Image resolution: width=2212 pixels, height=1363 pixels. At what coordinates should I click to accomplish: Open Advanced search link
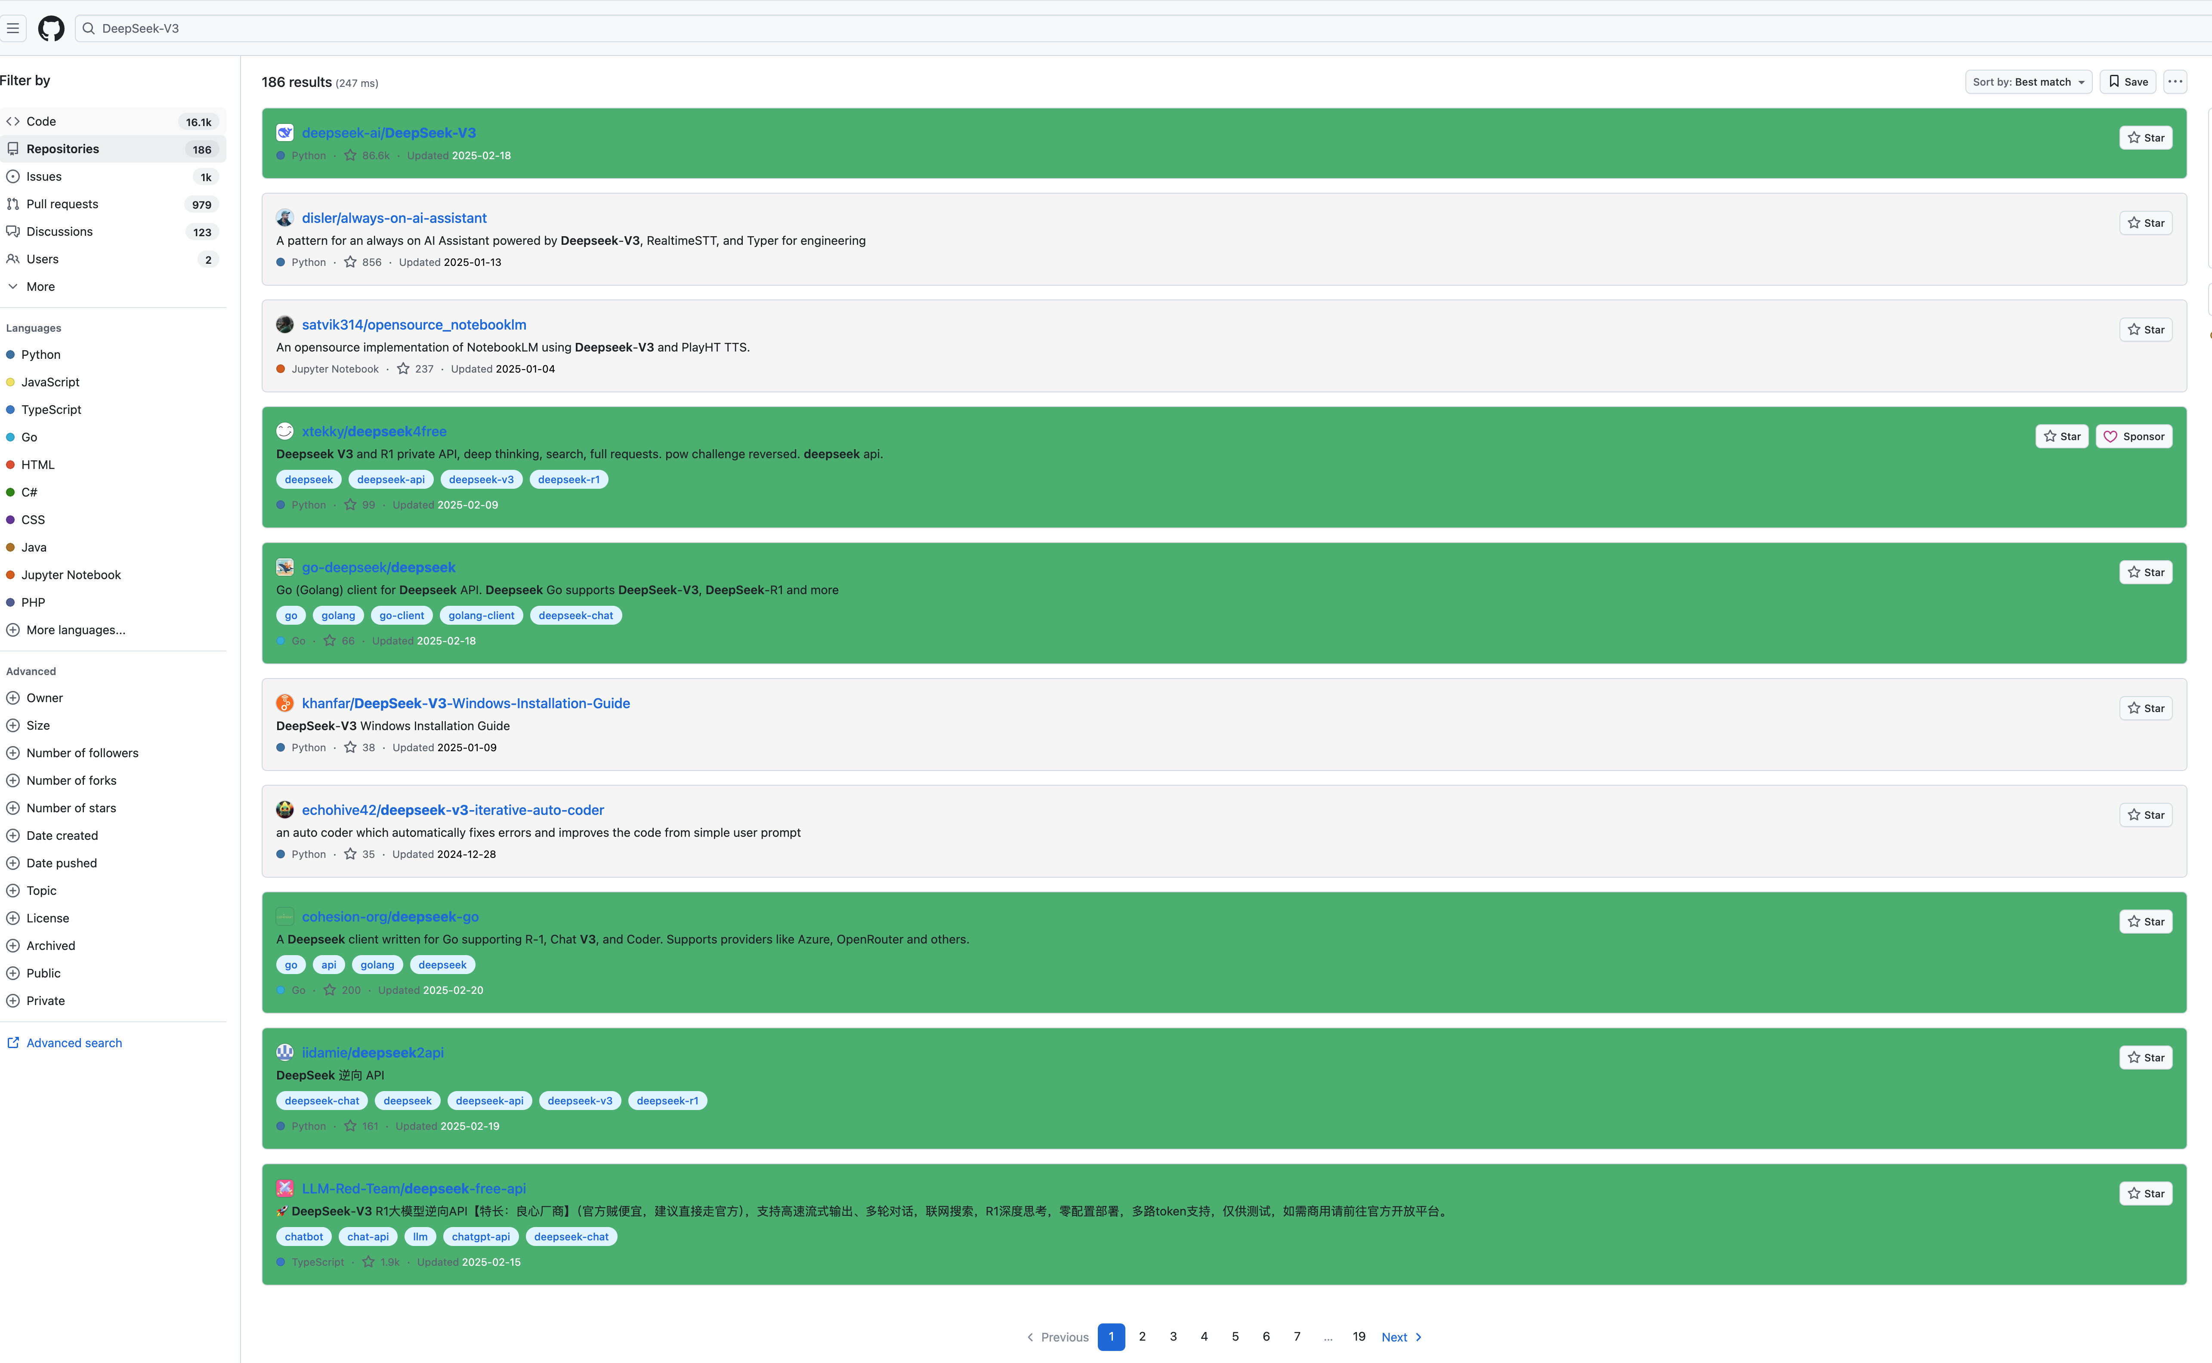[x=65, y=1043]
